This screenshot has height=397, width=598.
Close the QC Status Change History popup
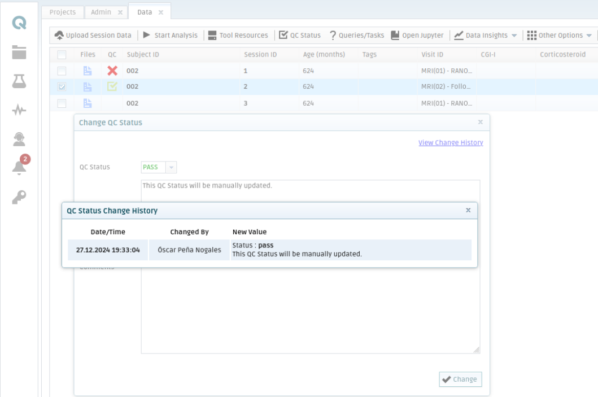468,210
